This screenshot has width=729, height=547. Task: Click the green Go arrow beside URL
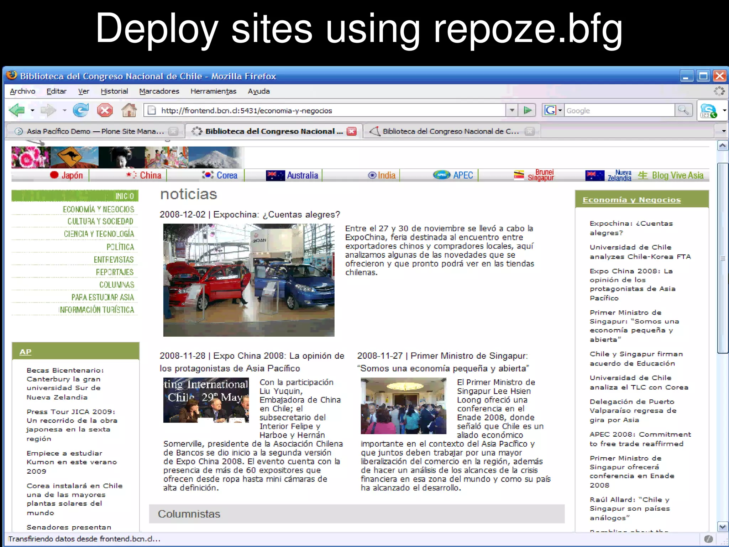528,110
